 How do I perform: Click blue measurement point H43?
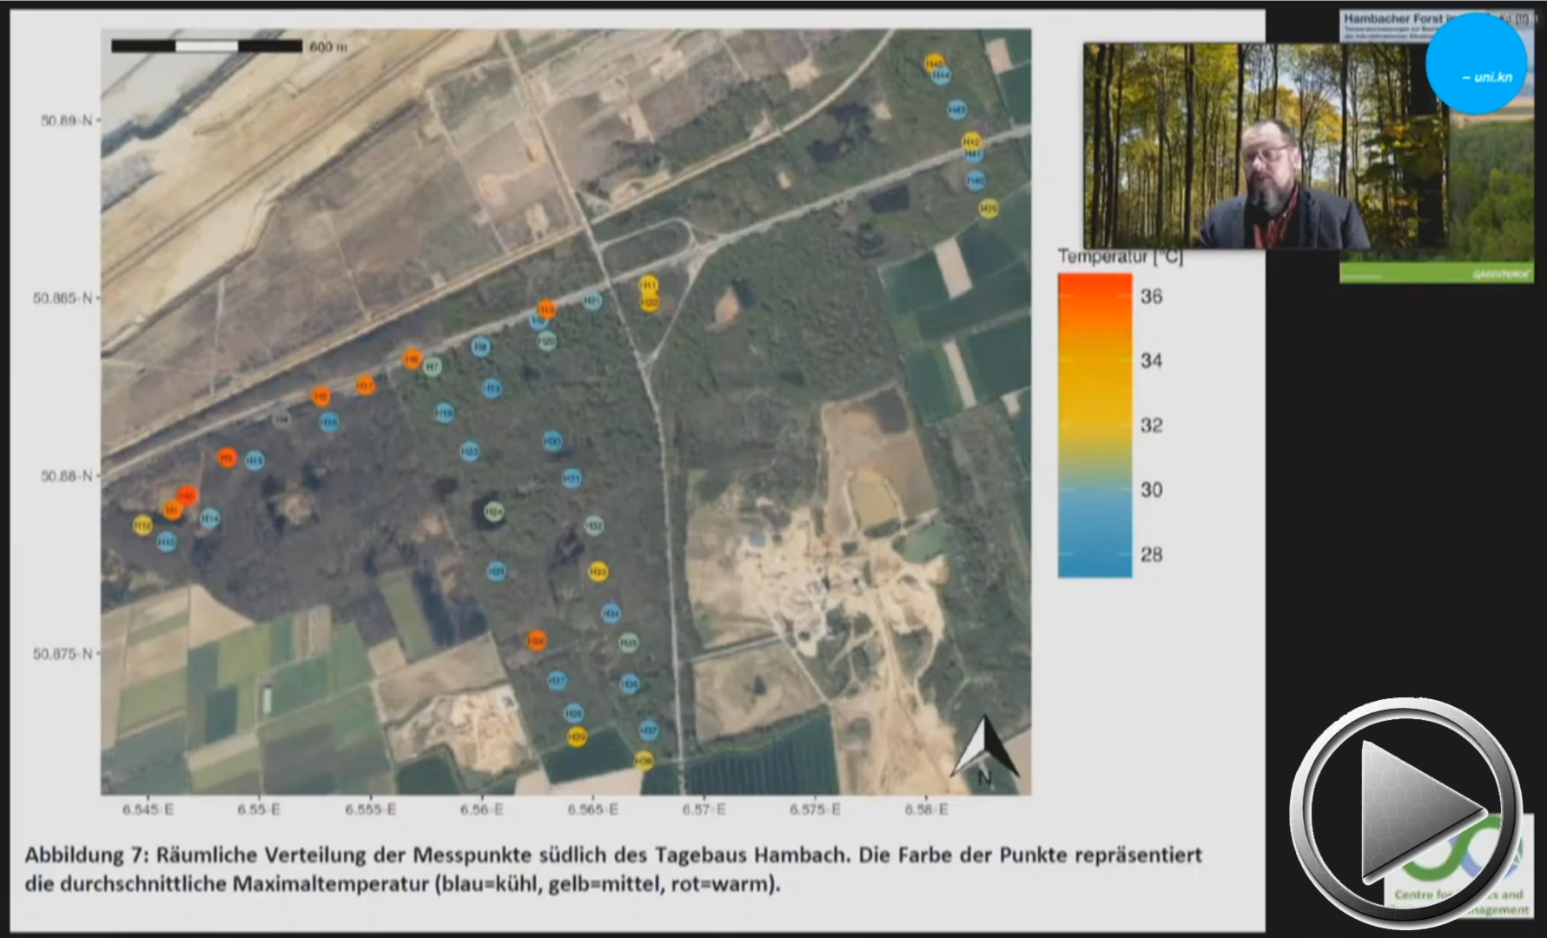point(956,109)
